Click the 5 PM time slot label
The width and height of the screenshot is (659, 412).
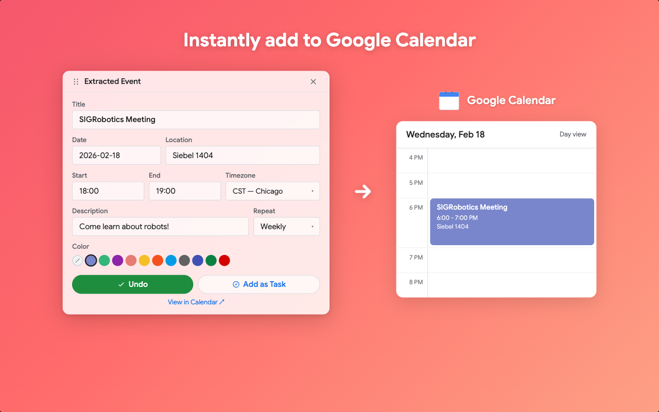click(416, 183)
